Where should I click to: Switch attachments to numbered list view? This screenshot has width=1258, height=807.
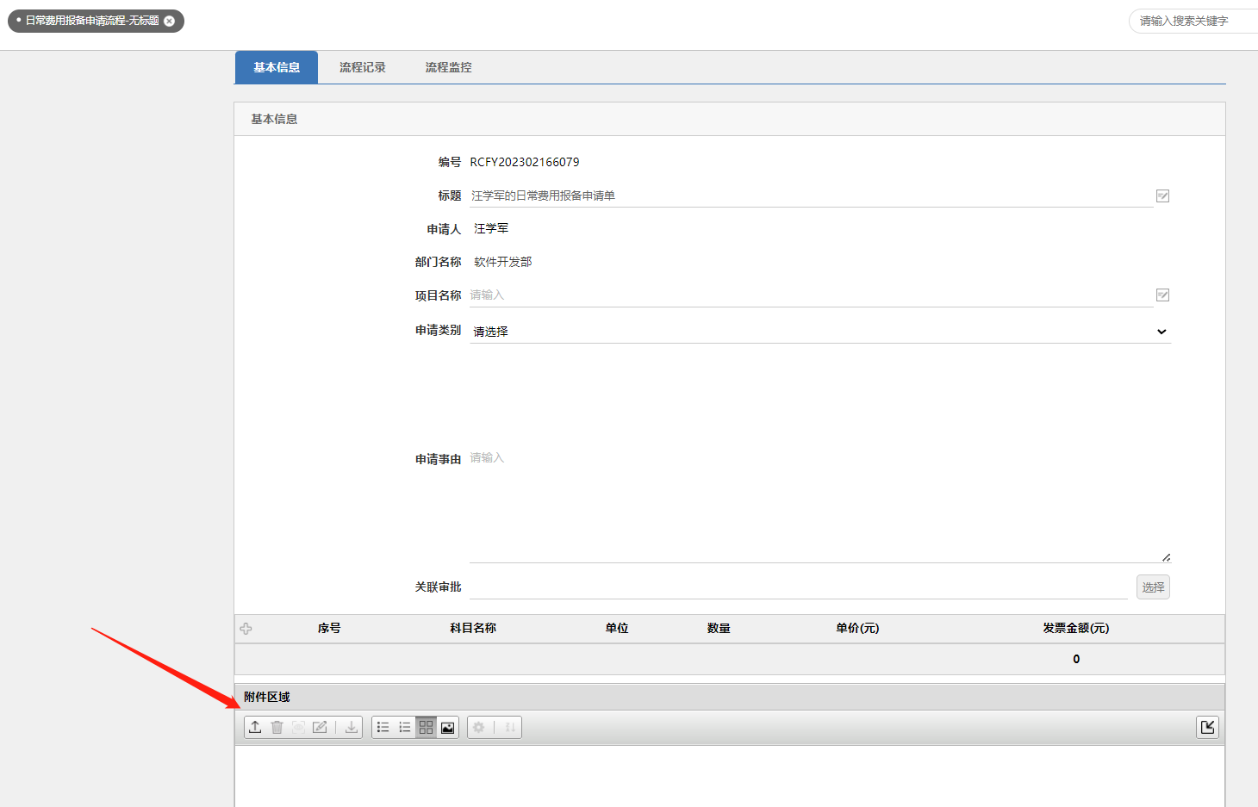tap(405, 728)
